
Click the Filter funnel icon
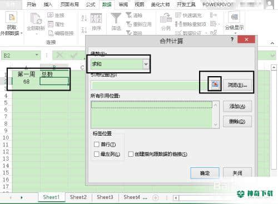pos(116,18)
